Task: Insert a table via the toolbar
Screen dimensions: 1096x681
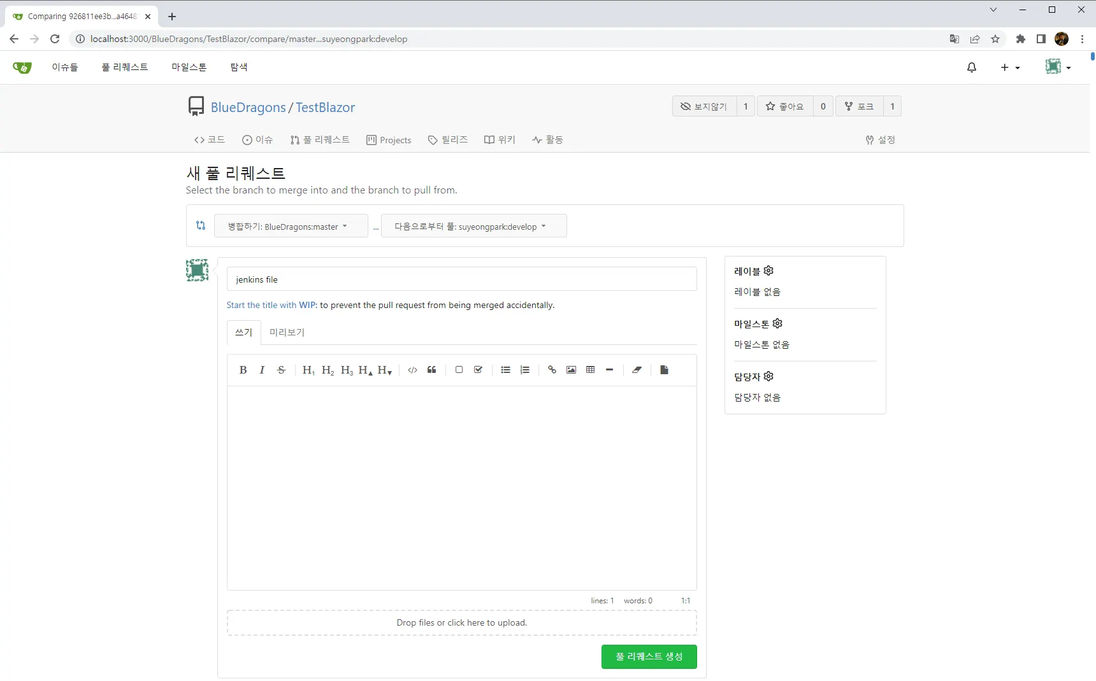Action: [590, 370]
